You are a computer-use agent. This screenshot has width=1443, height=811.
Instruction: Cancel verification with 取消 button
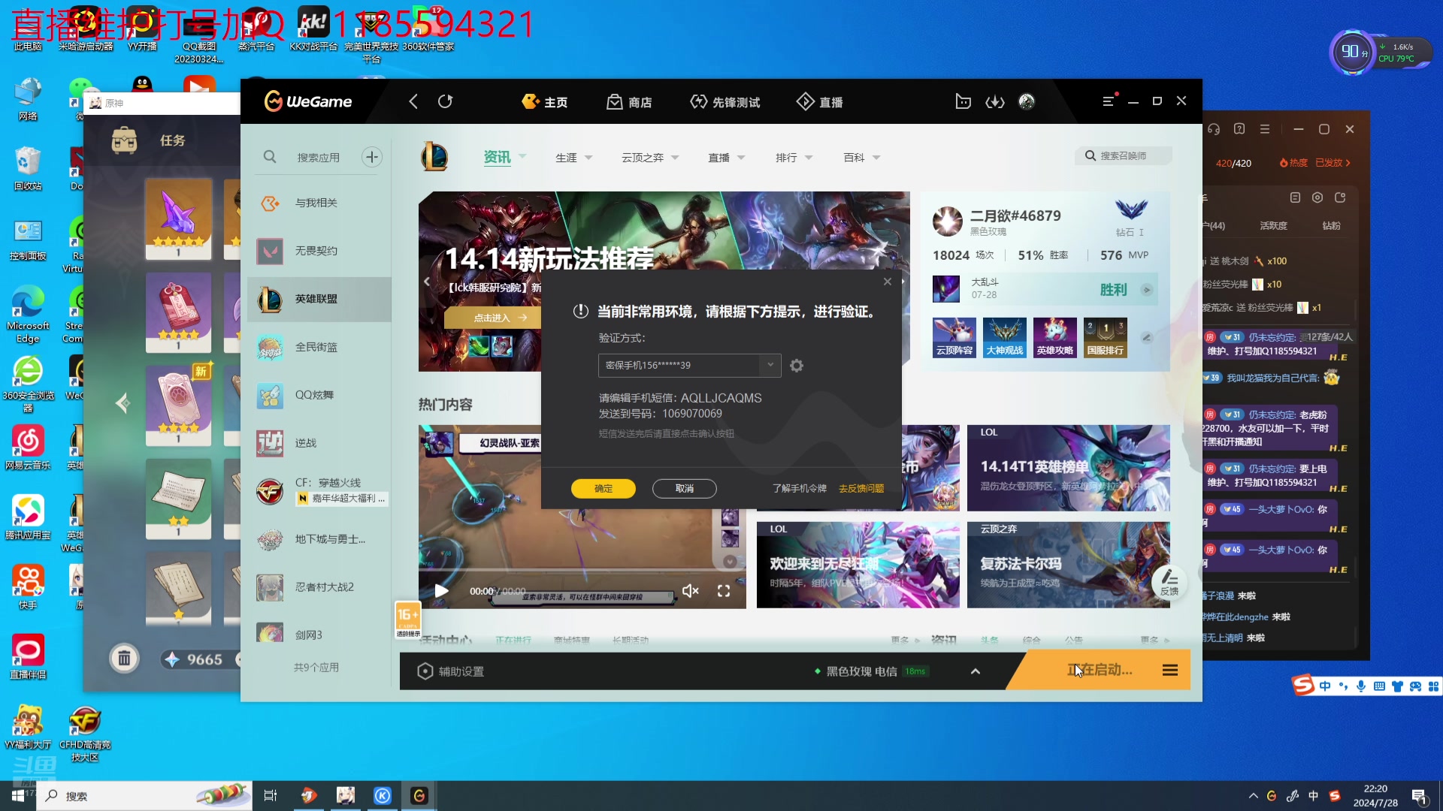pos(685,489)
